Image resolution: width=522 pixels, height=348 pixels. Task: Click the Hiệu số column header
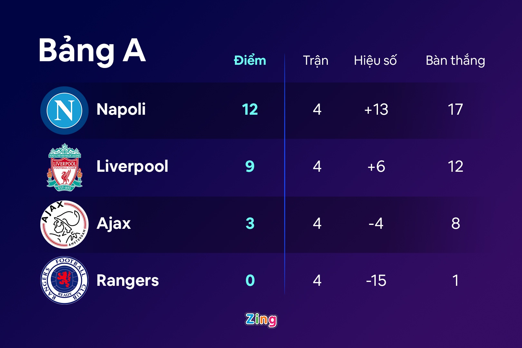click(375, 61)
